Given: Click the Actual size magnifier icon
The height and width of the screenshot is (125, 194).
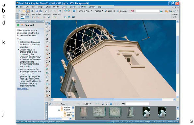Looking at the screenshot, I should [x=55, y=17].
